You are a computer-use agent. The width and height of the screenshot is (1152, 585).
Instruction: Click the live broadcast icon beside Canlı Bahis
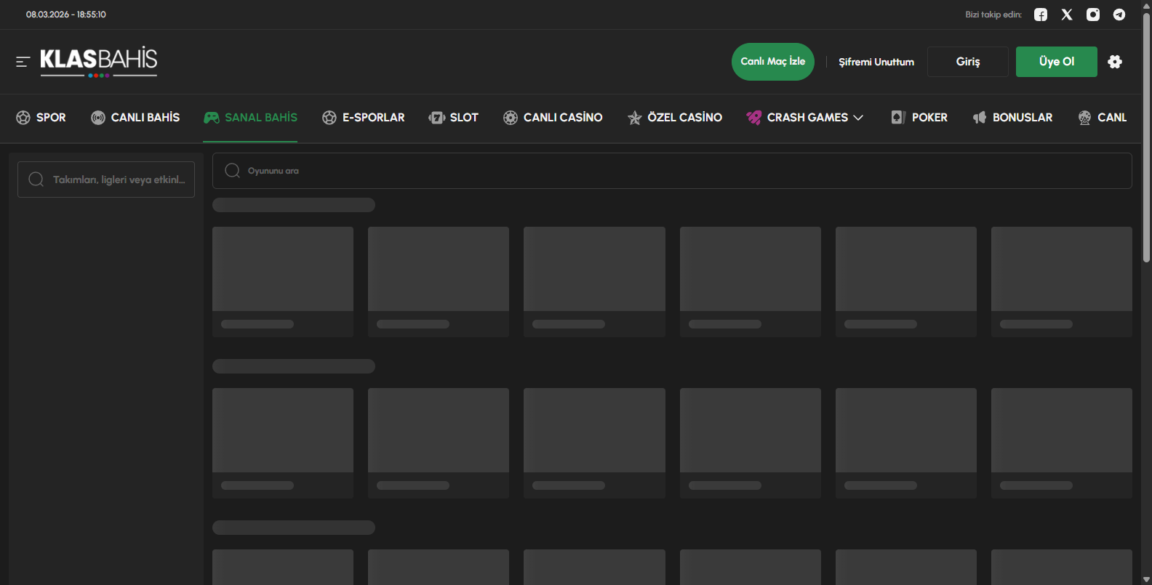[98, 118]
